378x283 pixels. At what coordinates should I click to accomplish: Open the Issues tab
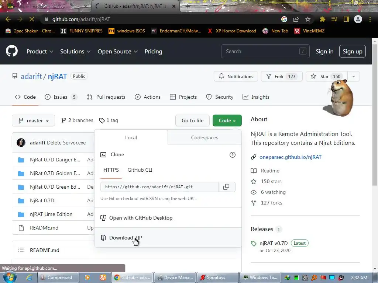click(61, 97)
